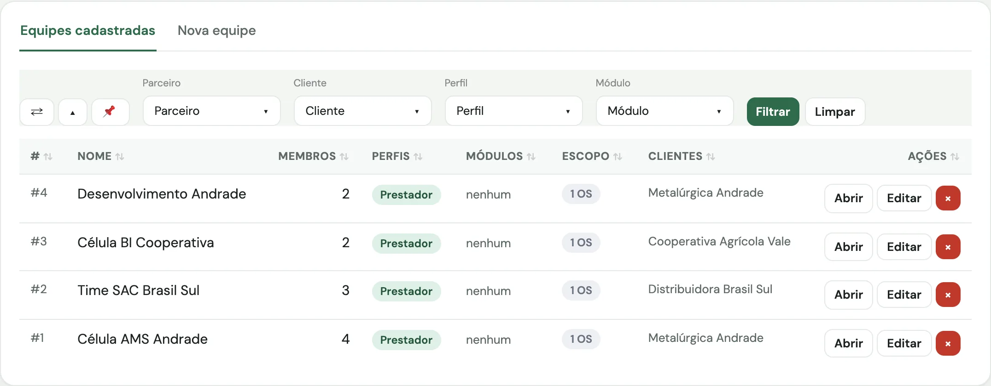This screenshot has height=386, width=991.
Task: Edit team Célula BI Cooperativa
Action: (904, 247)
